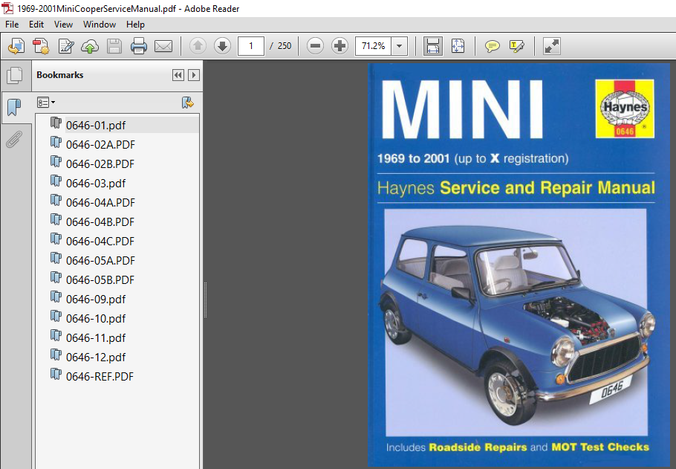This screenshot has width=676, height=469.
Task: Select the highlight text tool
Action: click(516, 46)
